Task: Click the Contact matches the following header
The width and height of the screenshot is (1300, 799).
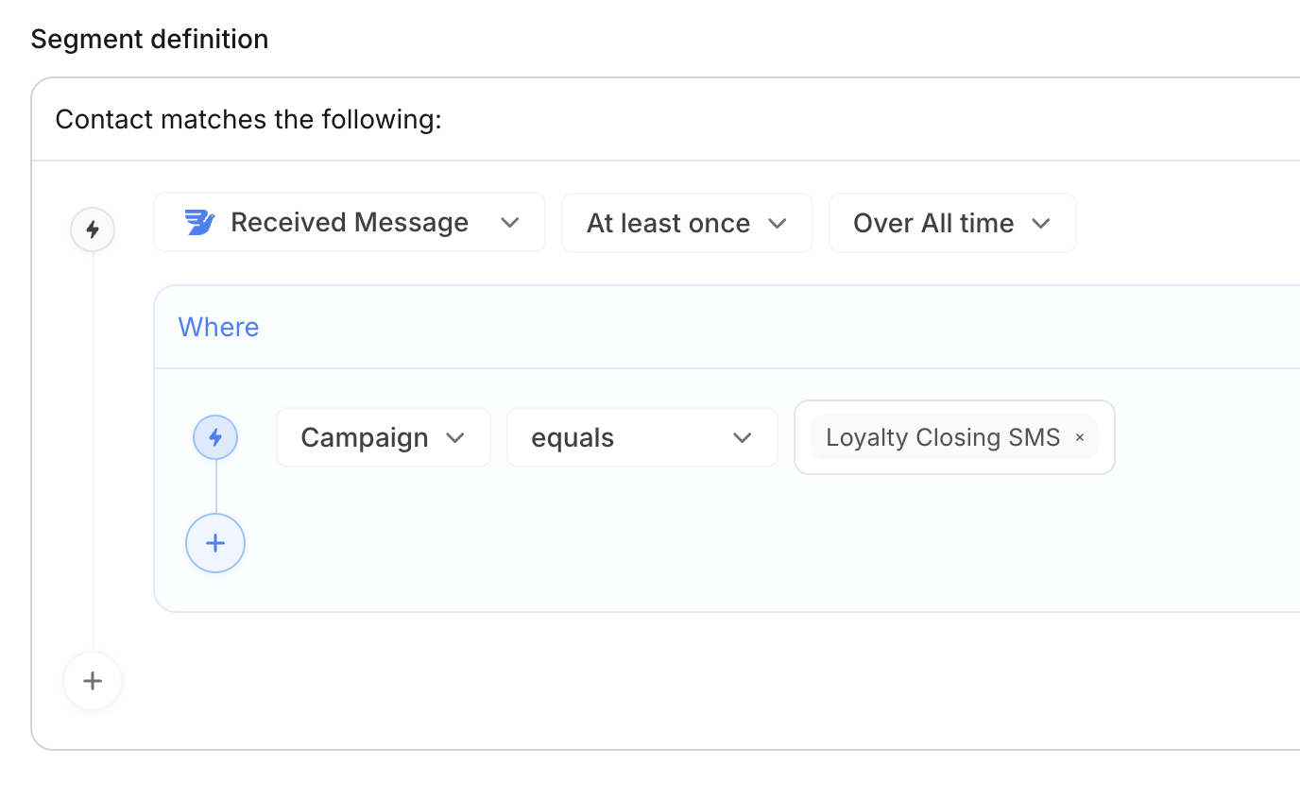Action: (x=248, y=120)
